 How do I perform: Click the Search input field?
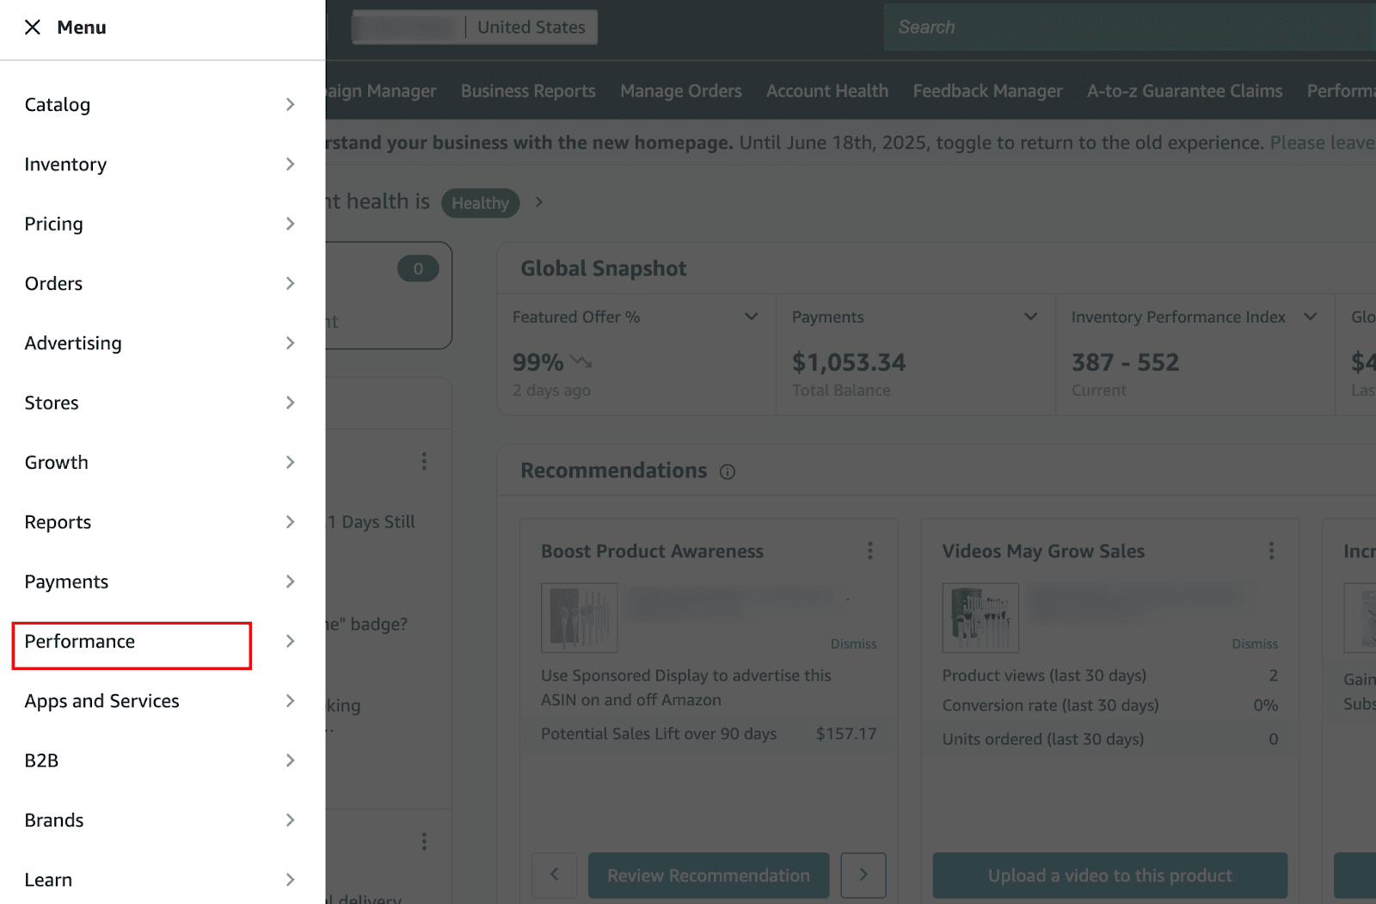click(1130, 28)
